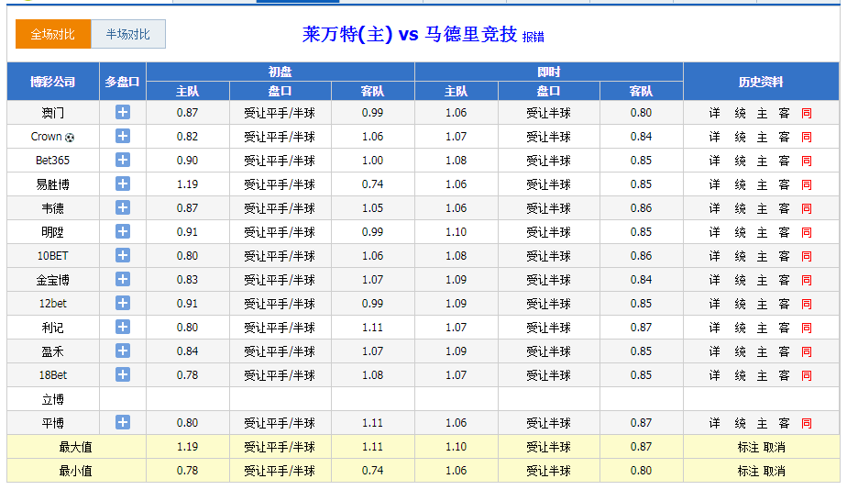Expand multi-handicap plus for Bet365 row
Image resolution: width=847 pixels, height=490 pixels.
click(123, 160)
